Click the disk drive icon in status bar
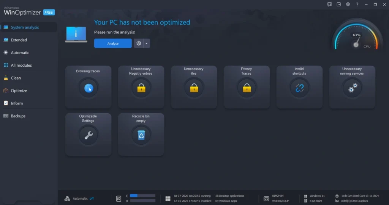The width and height of the screenshot is (389, 205). tap(119, 199)
